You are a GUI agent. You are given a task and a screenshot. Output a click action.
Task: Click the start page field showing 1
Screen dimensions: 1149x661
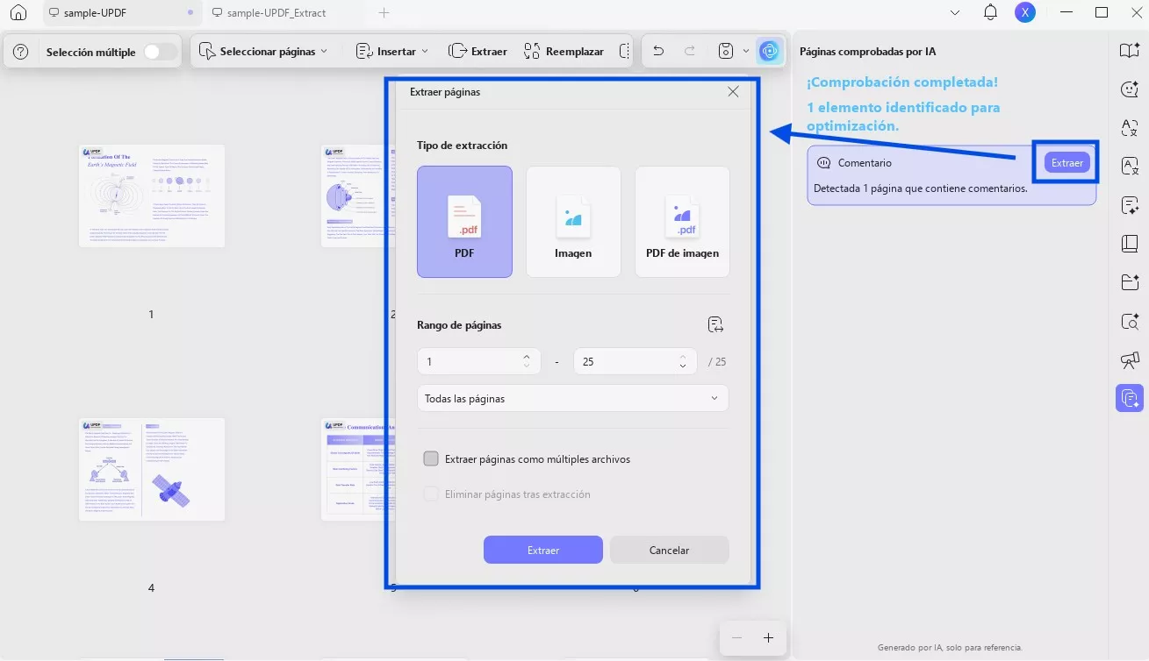478,361
